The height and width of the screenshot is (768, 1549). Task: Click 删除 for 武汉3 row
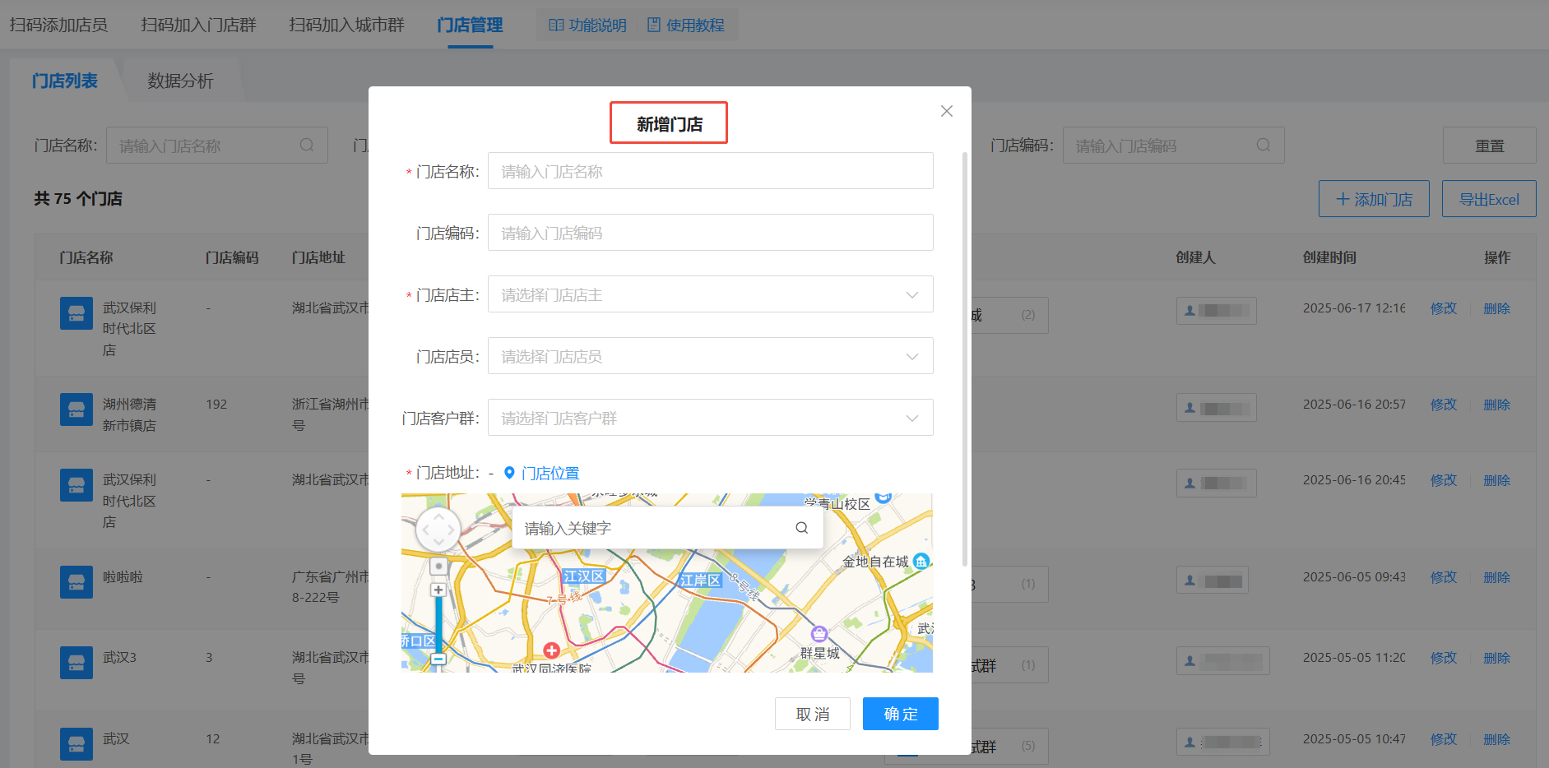coord(1497,658)
